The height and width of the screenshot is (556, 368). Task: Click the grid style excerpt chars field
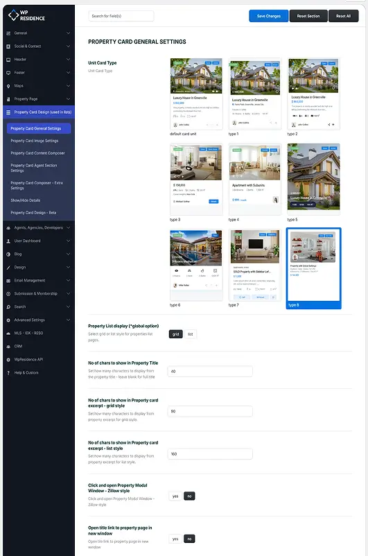[x=210, y=411]
